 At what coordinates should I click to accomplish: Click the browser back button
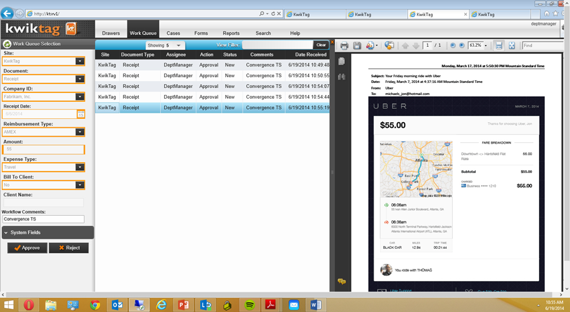(x=7, y=13)
